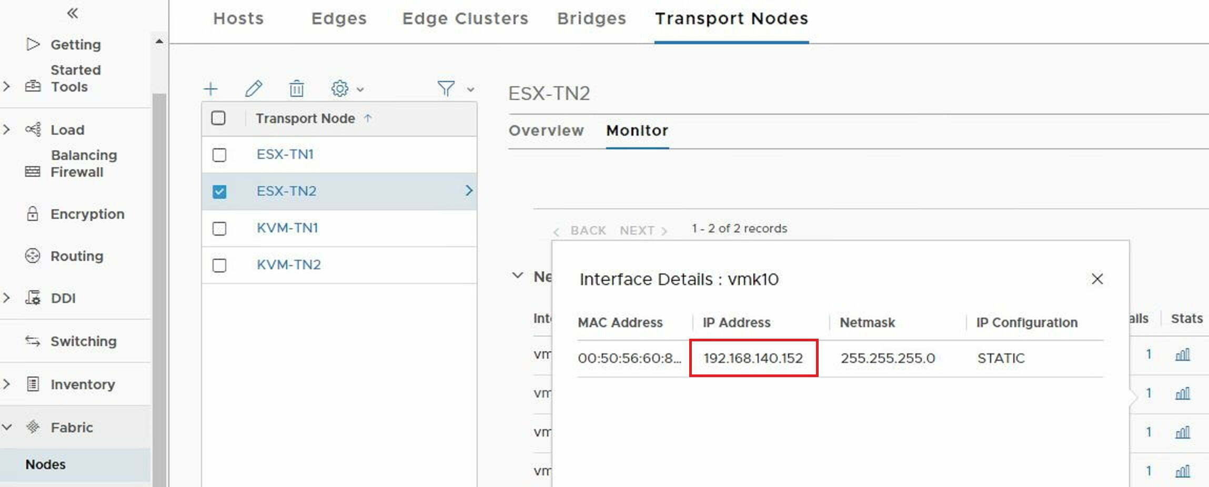1209x487 pixels.
Task: Switch to the Edge Clusters tab
Action: click(465, 18)
